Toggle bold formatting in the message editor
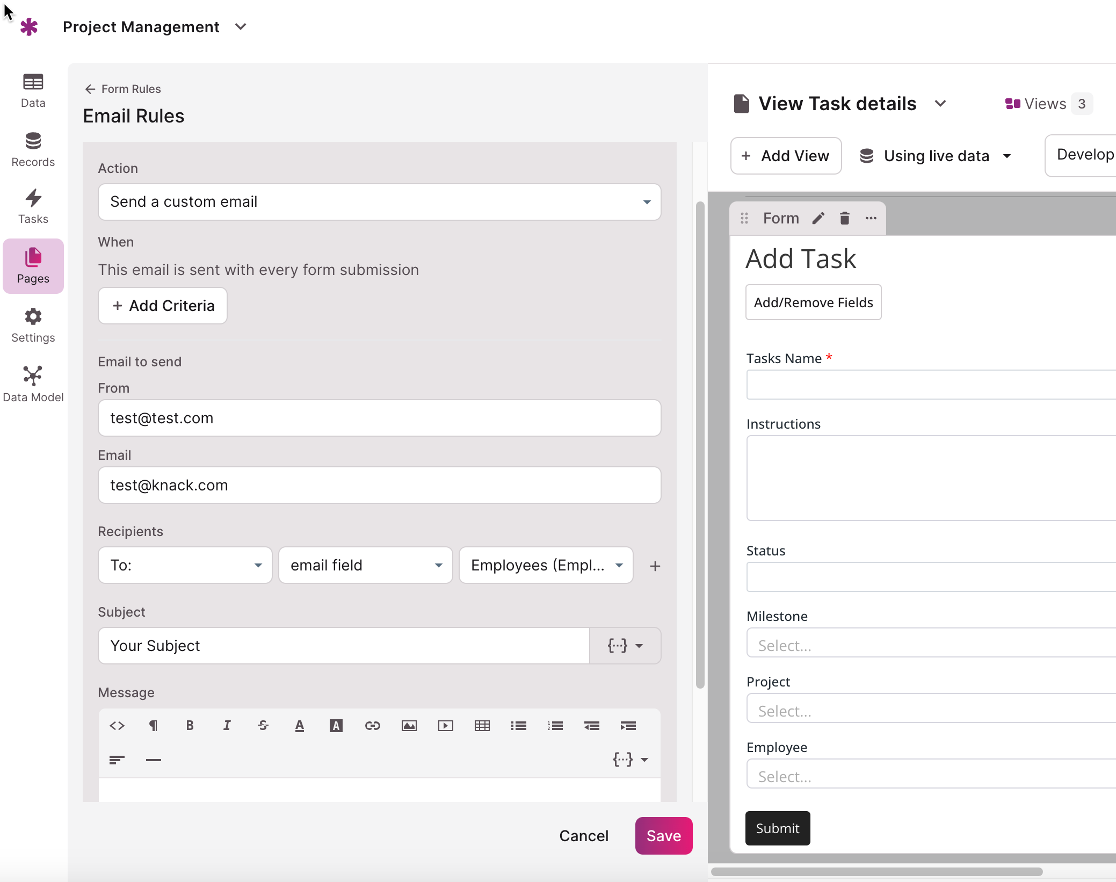This screenshot has width=1116, height=882. coord(190,726)
